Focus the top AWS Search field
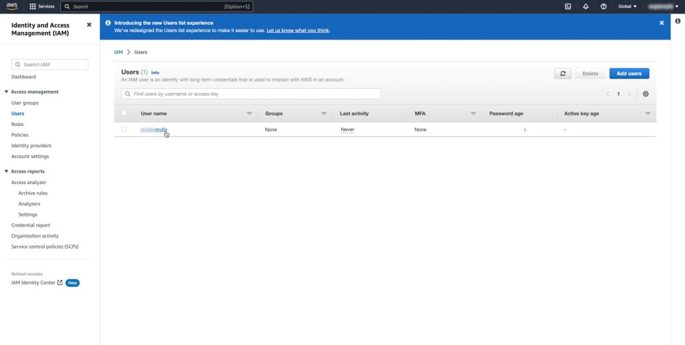Image resolution: width=685 pixels, height=345 pixels. tap(156, 7)
